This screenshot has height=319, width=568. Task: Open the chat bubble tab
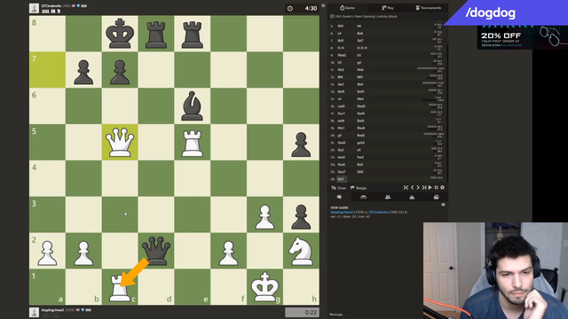tap(339, 197)
